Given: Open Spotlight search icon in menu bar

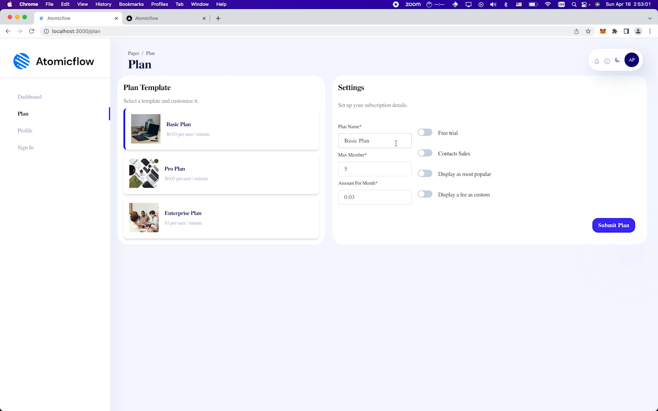Looking at the screenshot, I should [x=574, y=4].
